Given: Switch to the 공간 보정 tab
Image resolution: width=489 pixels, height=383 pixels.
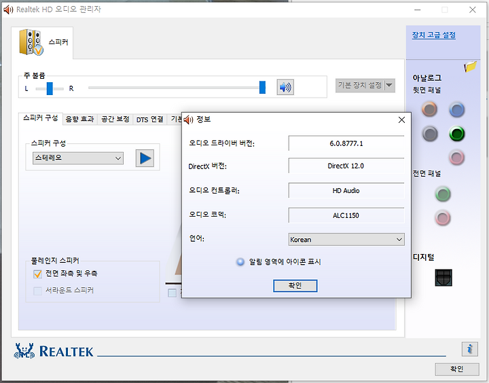Looking at the screenshot, I should pyautogui.click(x=115, y=119).
